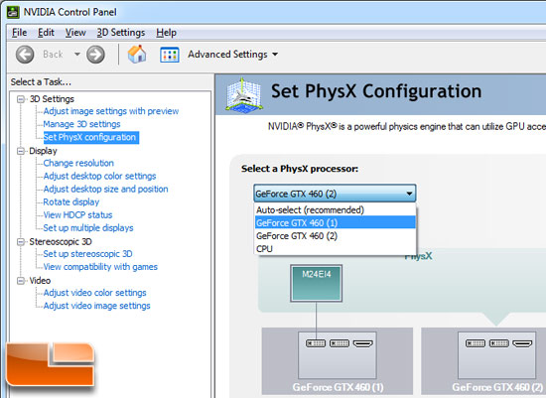
Task: Open the Help menu
Action: click(x=166, y=33)
